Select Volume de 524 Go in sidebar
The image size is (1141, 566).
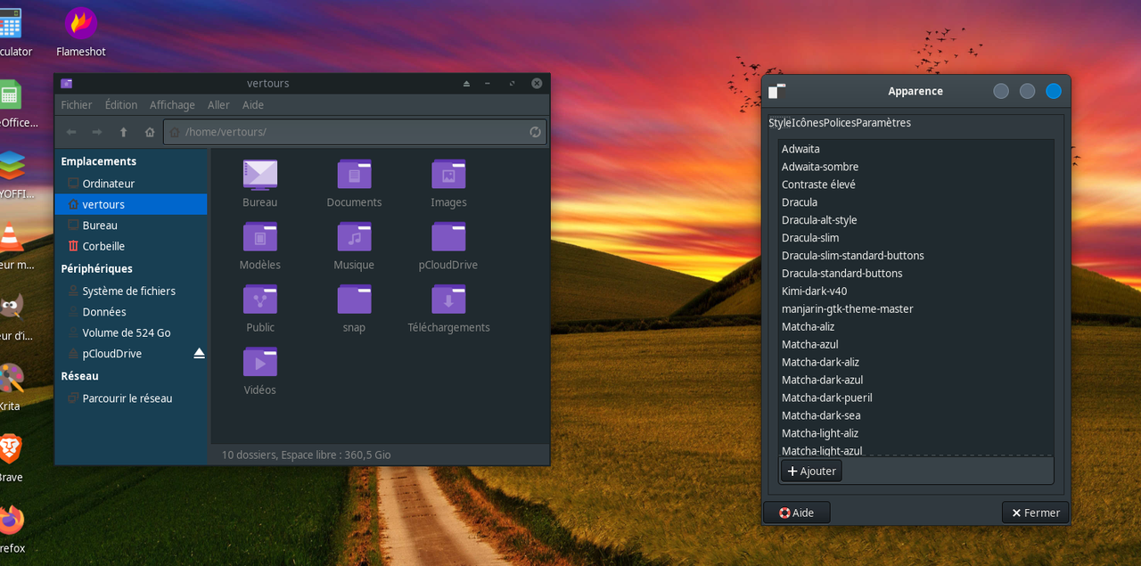(x=131, y=332)
